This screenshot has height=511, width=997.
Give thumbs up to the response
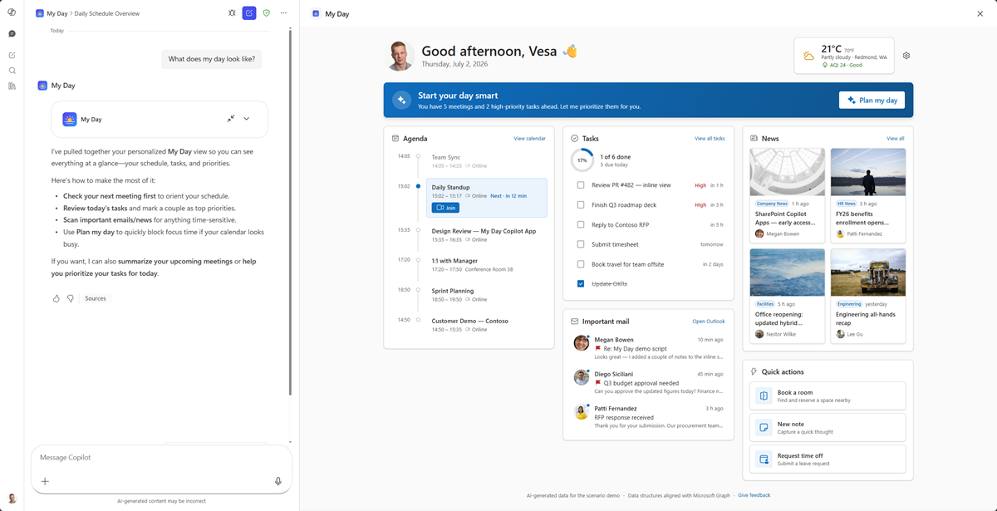point(56,298)
